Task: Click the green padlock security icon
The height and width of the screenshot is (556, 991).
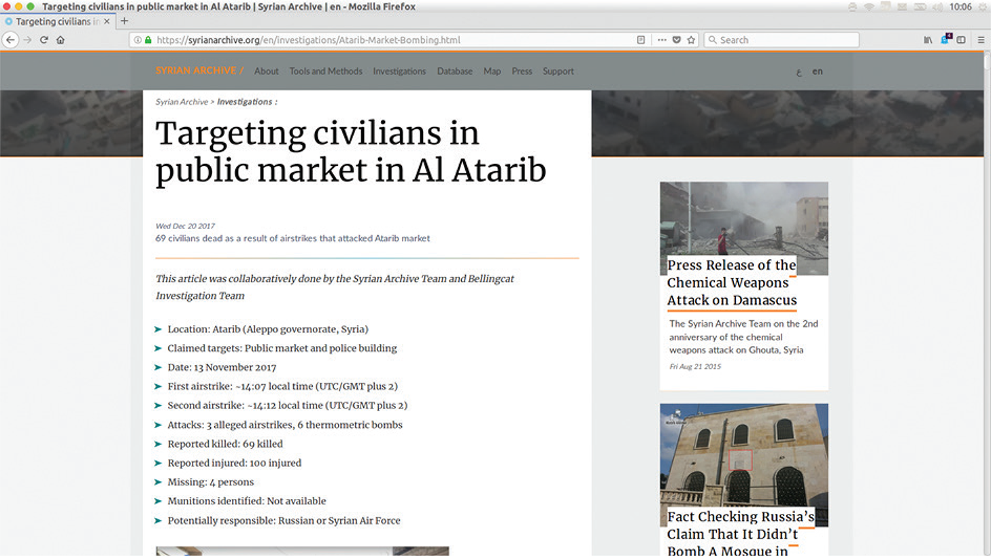Action: 148,40
